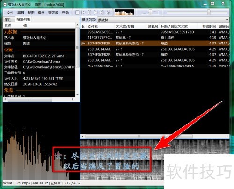Click the foobar2000 title bar icon
The image size is (234, 189).
tap(5, 5)
